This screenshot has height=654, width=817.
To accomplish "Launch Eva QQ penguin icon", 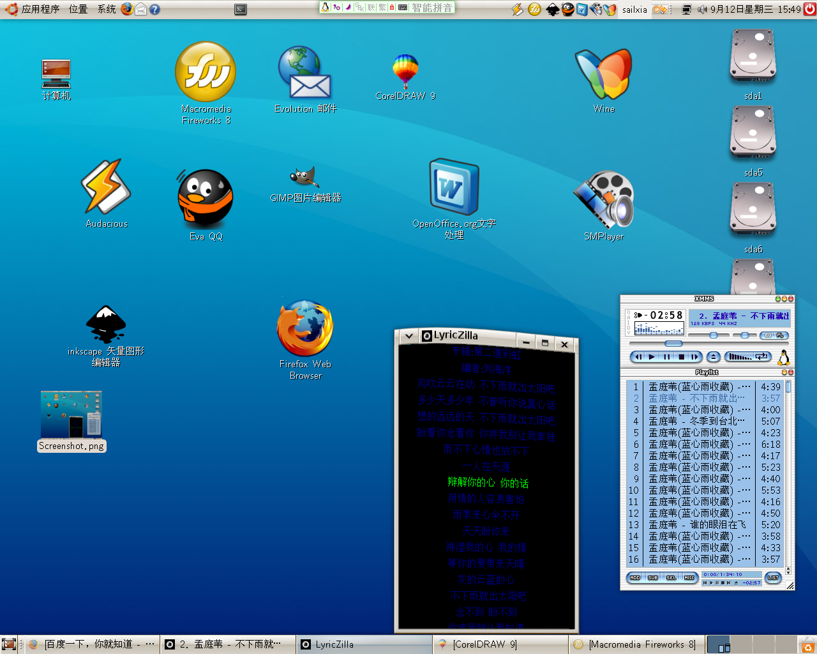I will [x=206, y=205].
